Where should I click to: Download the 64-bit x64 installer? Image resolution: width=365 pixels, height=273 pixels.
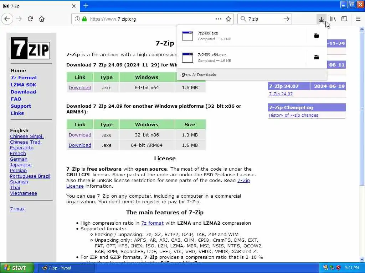tap(80, 87)
